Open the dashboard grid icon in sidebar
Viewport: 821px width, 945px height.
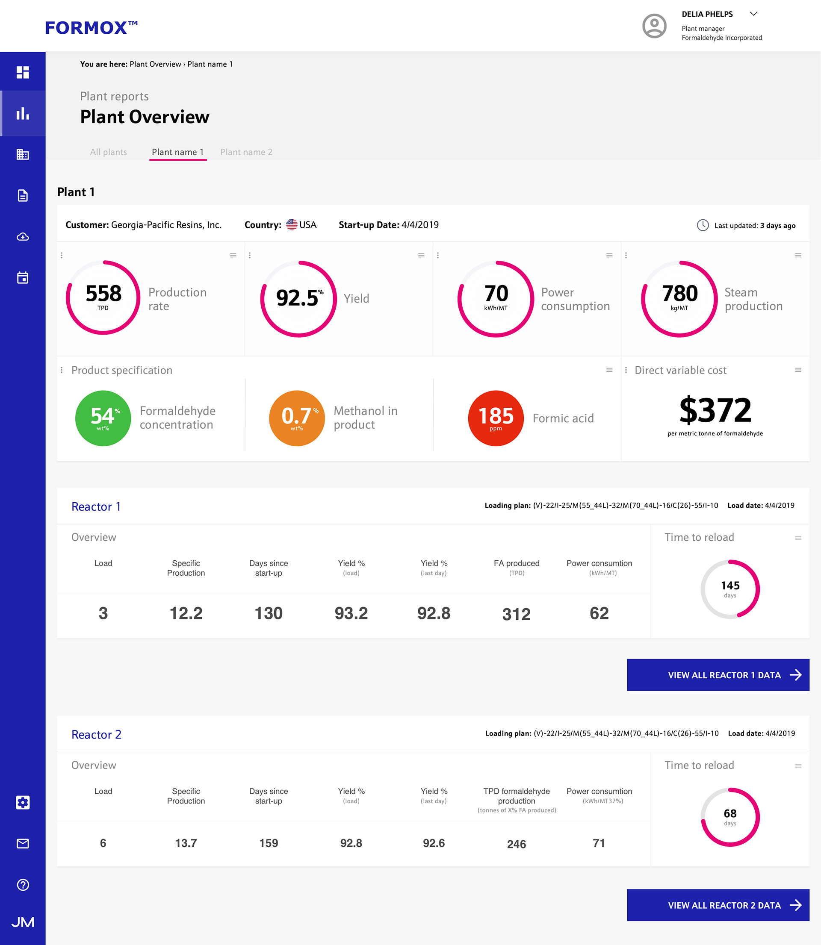22,72
